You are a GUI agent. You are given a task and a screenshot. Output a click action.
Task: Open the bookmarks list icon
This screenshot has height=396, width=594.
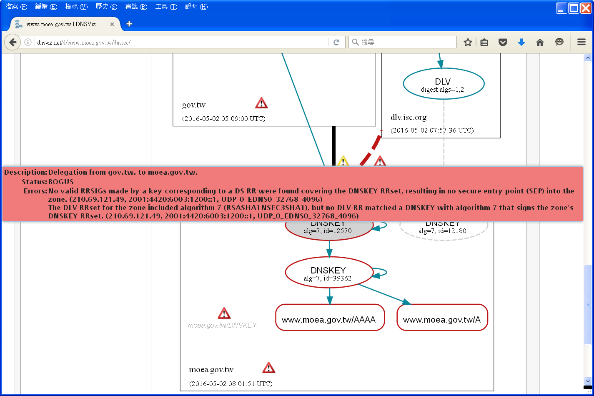[x=484, y=42]
